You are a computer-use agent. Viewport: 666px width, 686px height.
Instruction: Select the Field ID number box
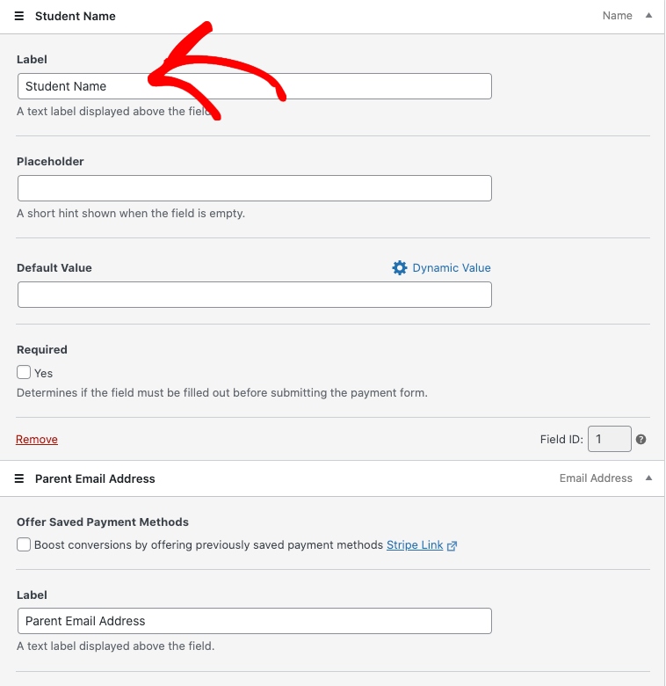tap(609, 439)
